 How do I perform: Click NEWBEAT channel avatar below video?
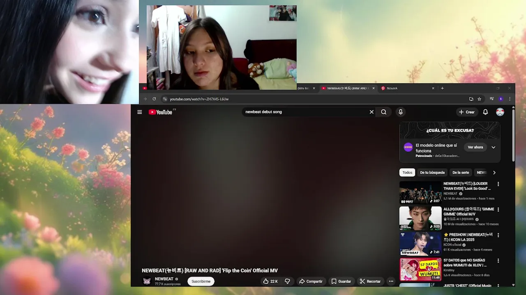tap(147, 281)
